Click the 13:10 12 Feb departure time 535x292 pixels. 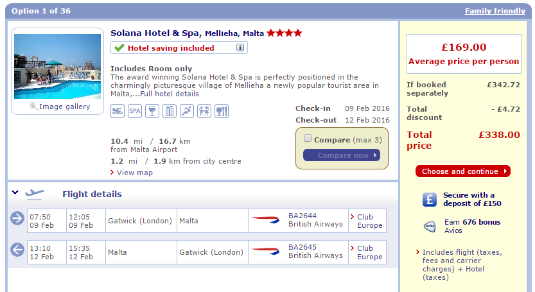pyautogui.click(x=42, y=252)
